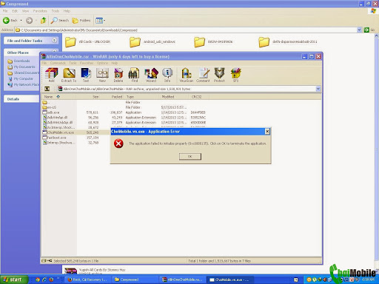Screen dimensions: 379x284
Task: Select the AdbWinUsbApi.dll file row
Action: [124, 123]
